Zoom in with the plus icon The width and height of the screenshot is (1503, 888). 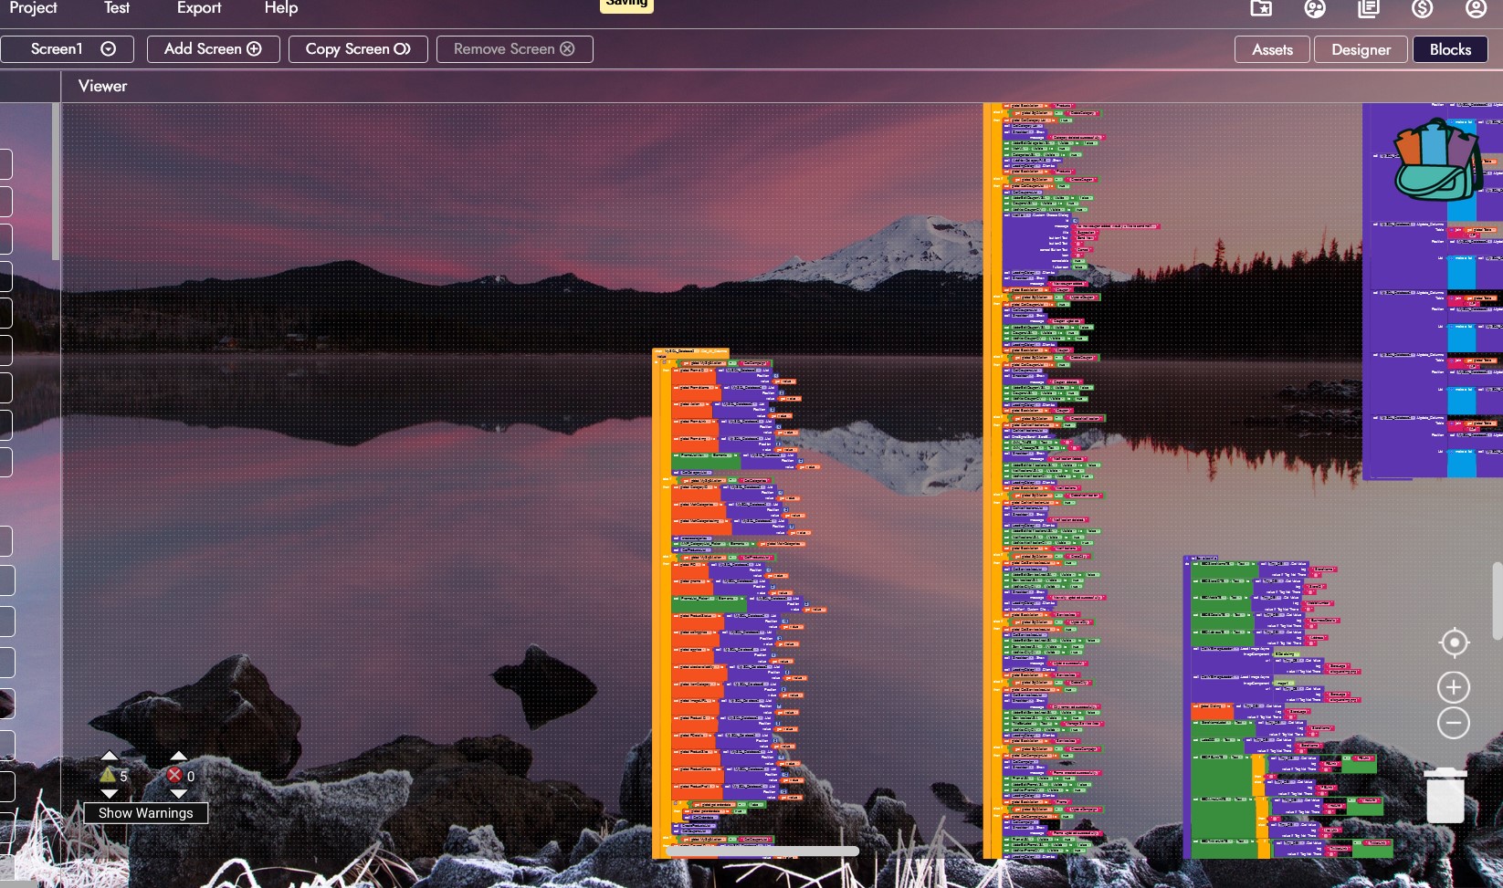click(x=1454, y=687)
